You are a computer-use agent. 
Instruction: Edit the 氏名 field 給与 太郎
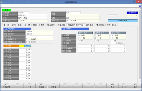[32, 18]
